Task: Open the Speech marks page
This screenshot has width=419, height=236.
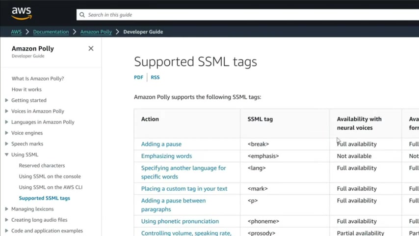Action: point(27,144)
